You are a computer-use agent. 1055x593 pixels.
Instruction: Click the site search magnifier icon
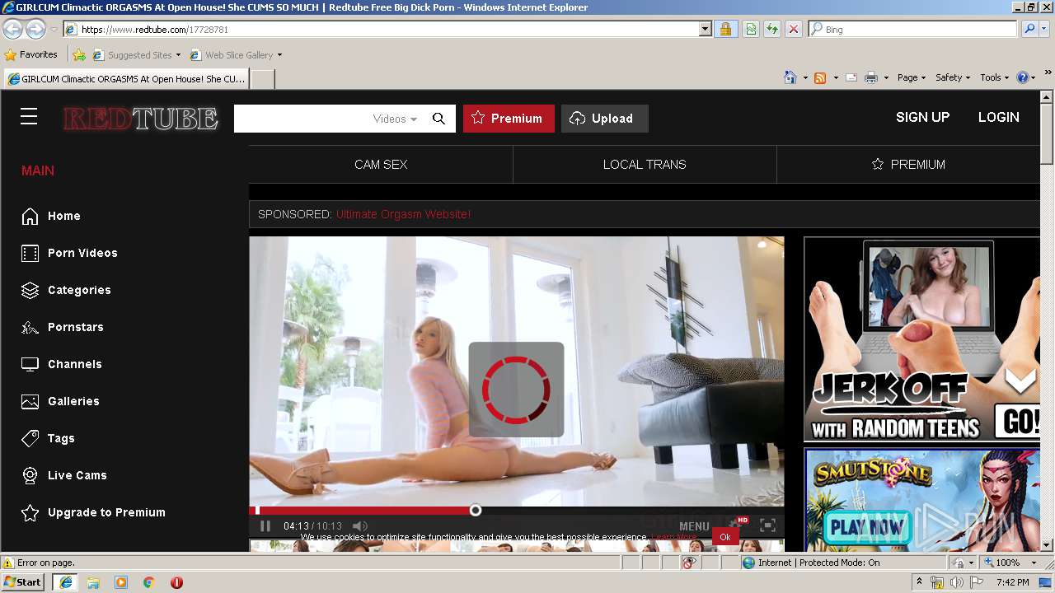pos(438,119)
